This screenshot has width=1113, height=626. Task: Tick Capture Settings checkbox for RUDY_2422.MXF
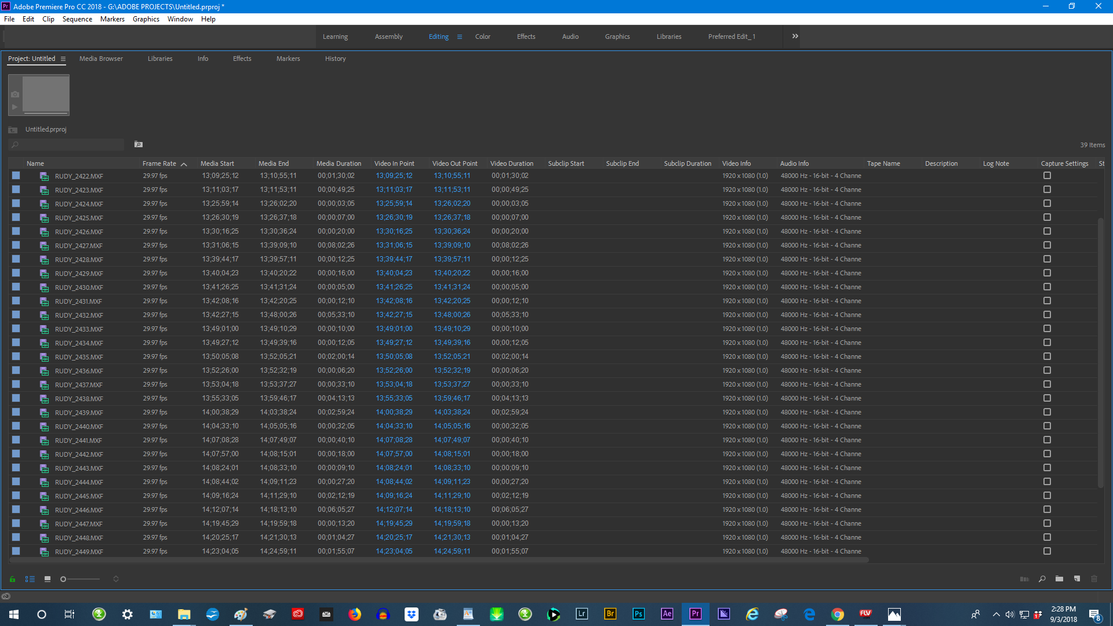(x=1047, y=176)
